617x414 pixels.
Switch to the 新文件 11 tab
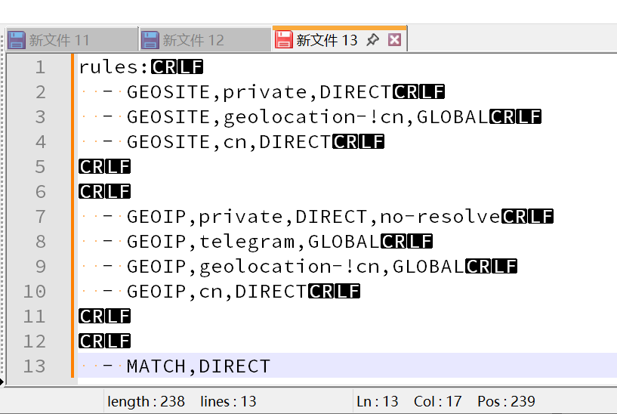coord(59,40)
